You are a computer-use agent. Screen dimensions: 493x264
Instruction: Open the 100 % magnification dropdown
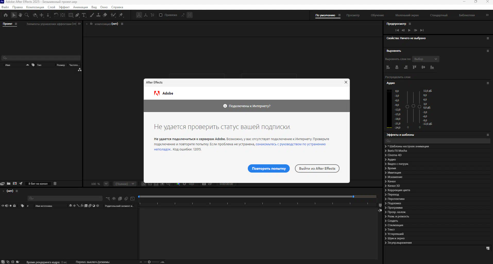click(x=106, y=184)
